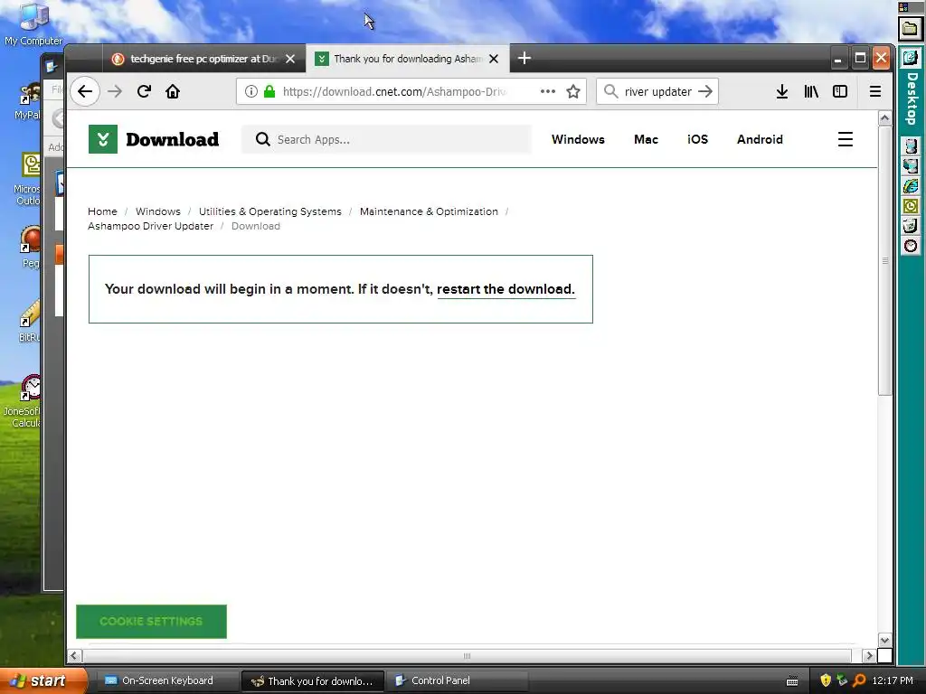This screenshot has width=926, height=694.
Task: Click the clock icon in Desktop bar
Action: click(x=910, y=246)
